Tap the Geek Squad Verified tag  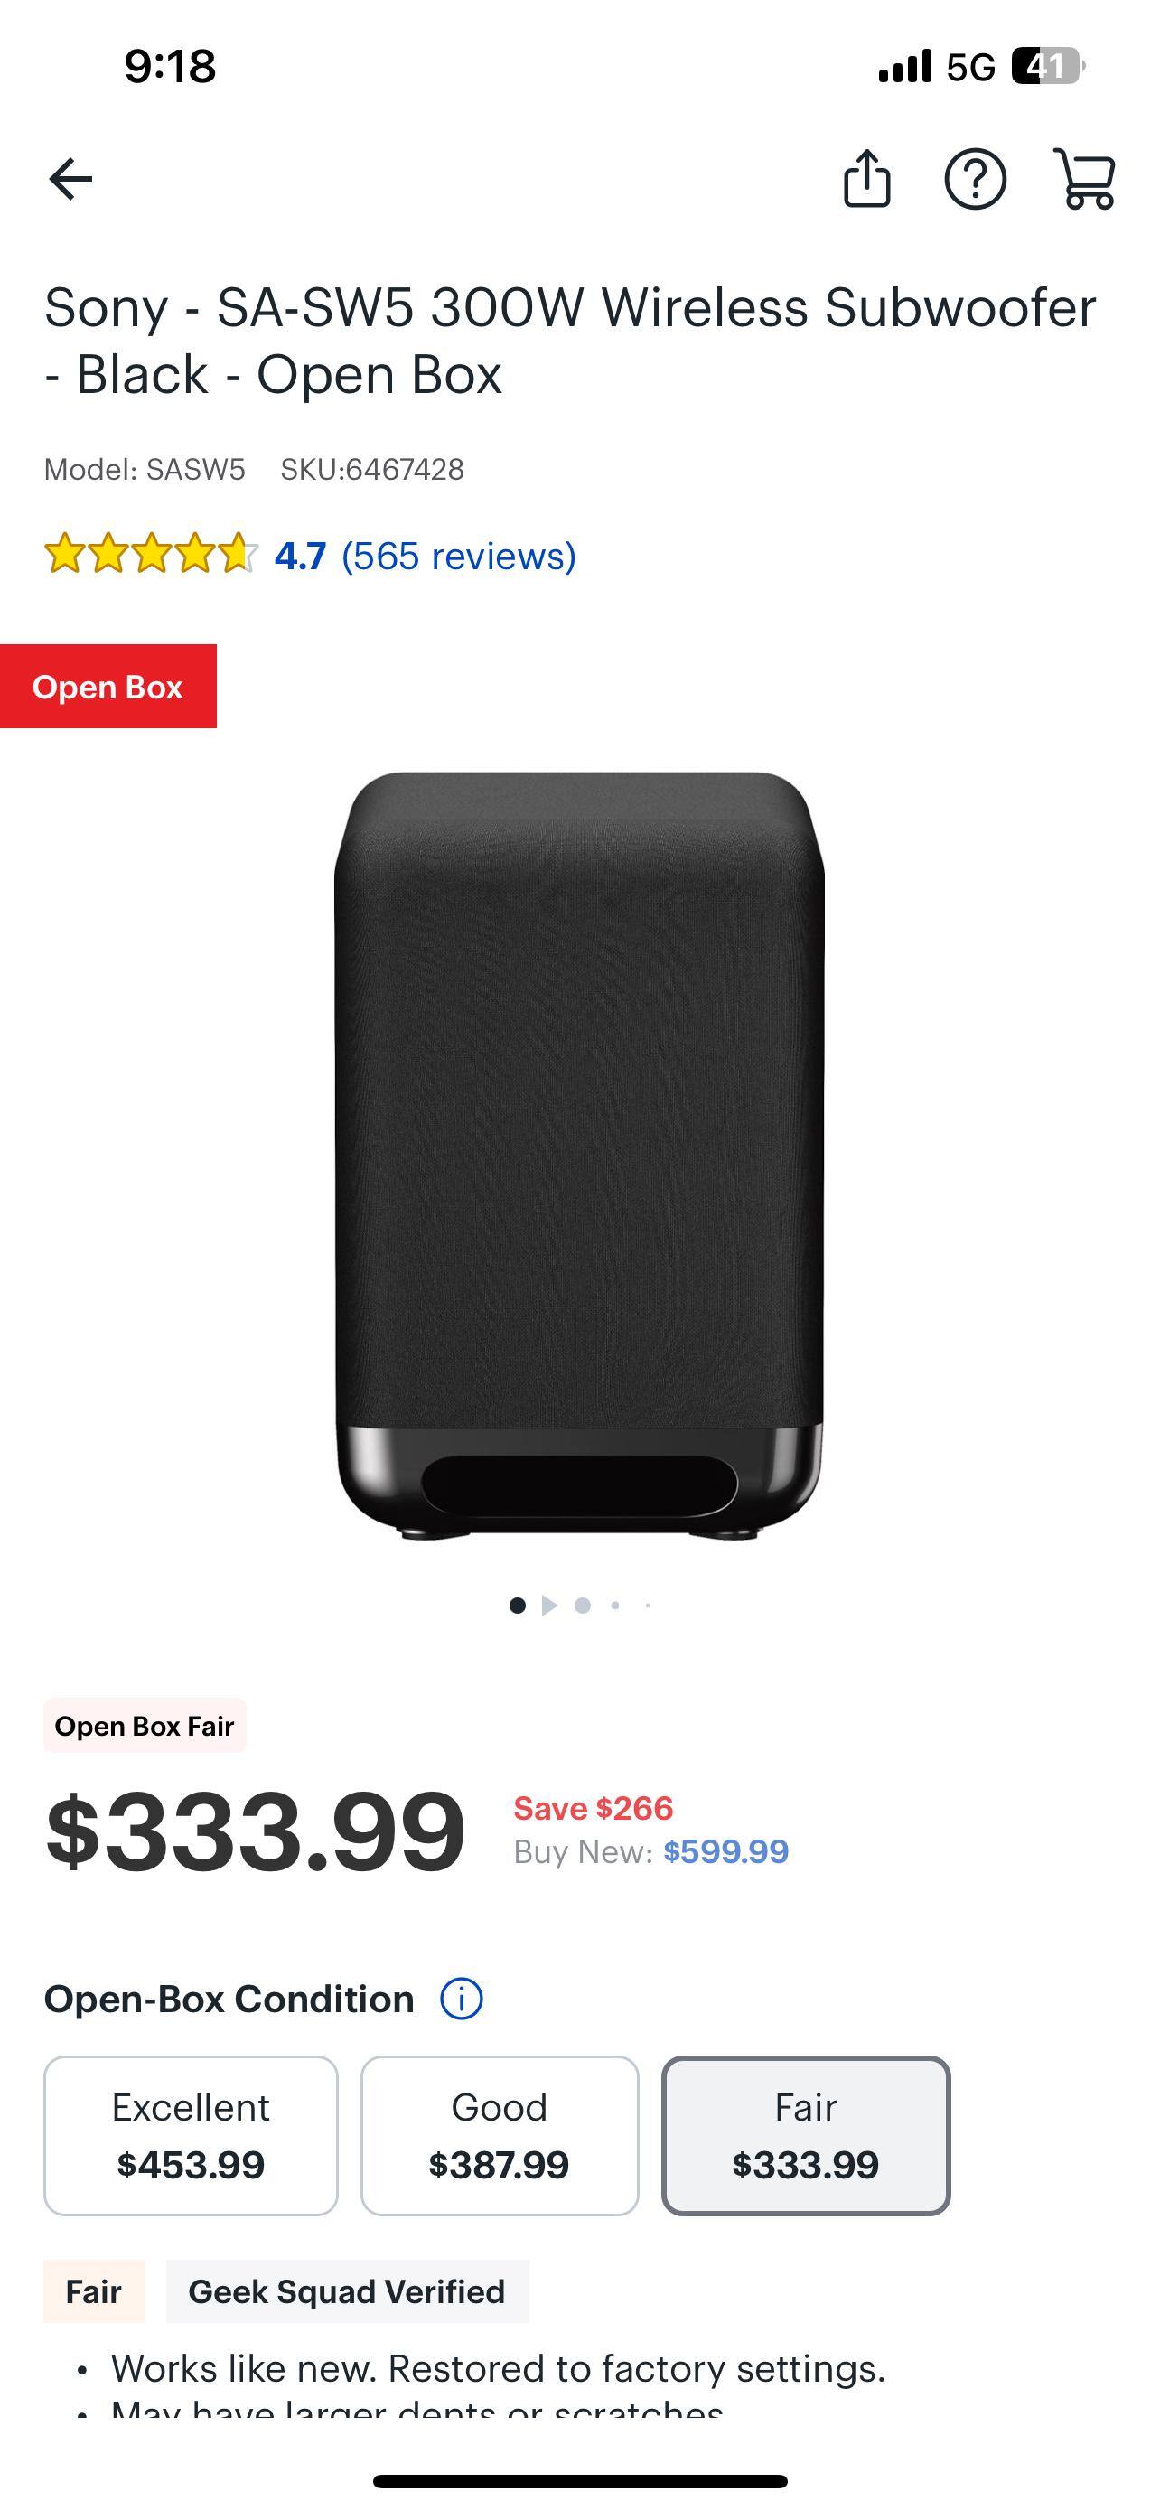coord(347,2291)
